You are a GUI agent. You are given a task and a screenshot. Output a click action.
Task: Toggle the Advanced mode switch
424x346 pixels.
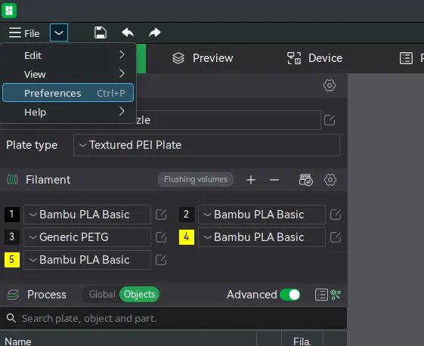point(290,295)
